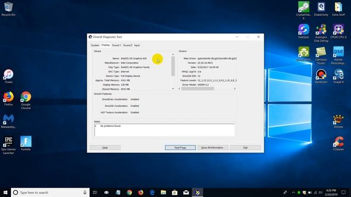Screen dimensions: 351x197
Task: Open the DiskActivity desktop icon
Action: point(321,9)
